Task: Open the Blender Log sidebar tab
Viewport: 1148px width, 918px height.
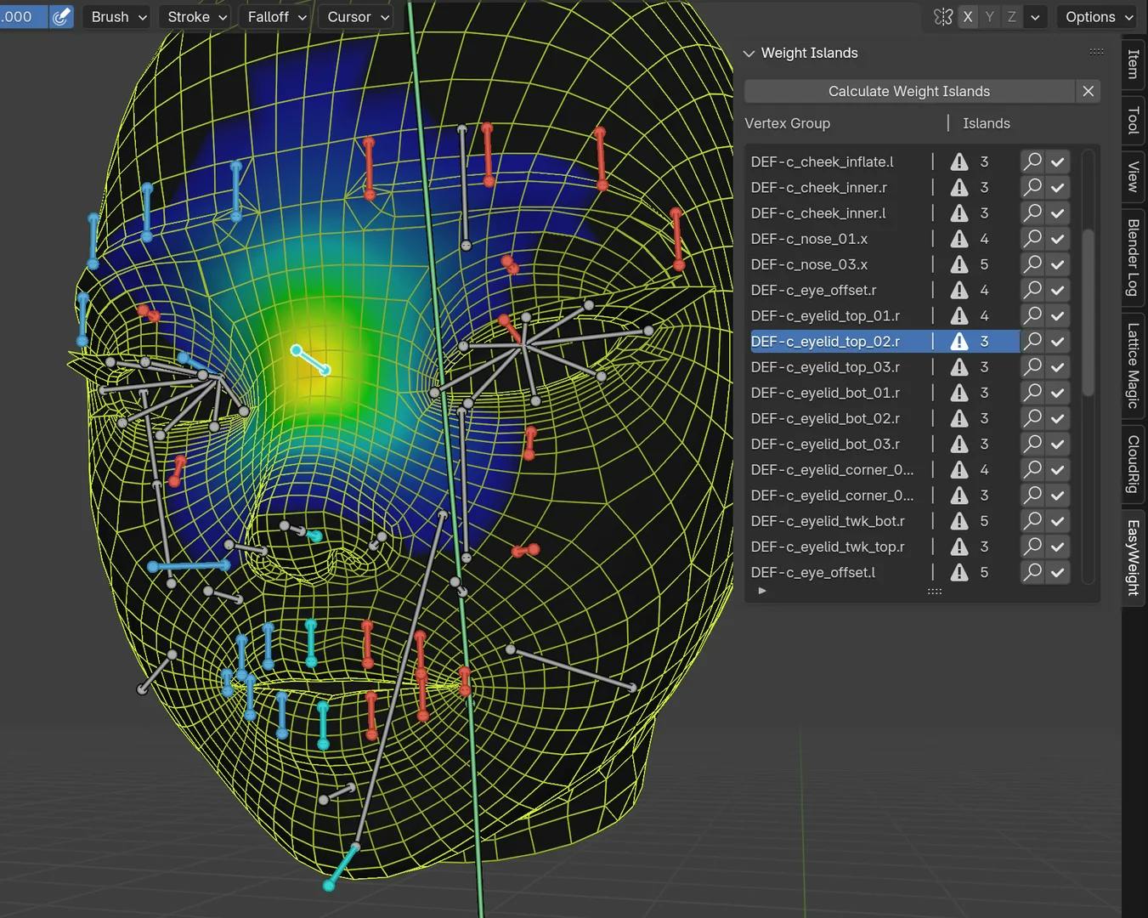Action: (1133, 258)
